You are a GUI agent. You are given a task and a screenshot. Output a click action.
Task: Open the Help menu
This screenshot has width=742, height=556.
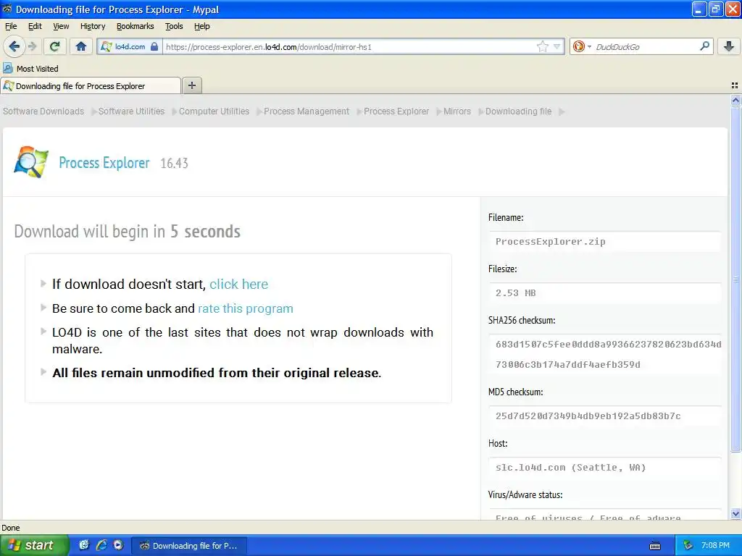click(202, 26)
